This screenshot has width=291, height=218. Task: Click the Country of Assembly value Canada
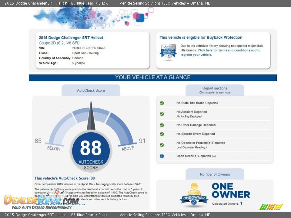click(78, 58)
